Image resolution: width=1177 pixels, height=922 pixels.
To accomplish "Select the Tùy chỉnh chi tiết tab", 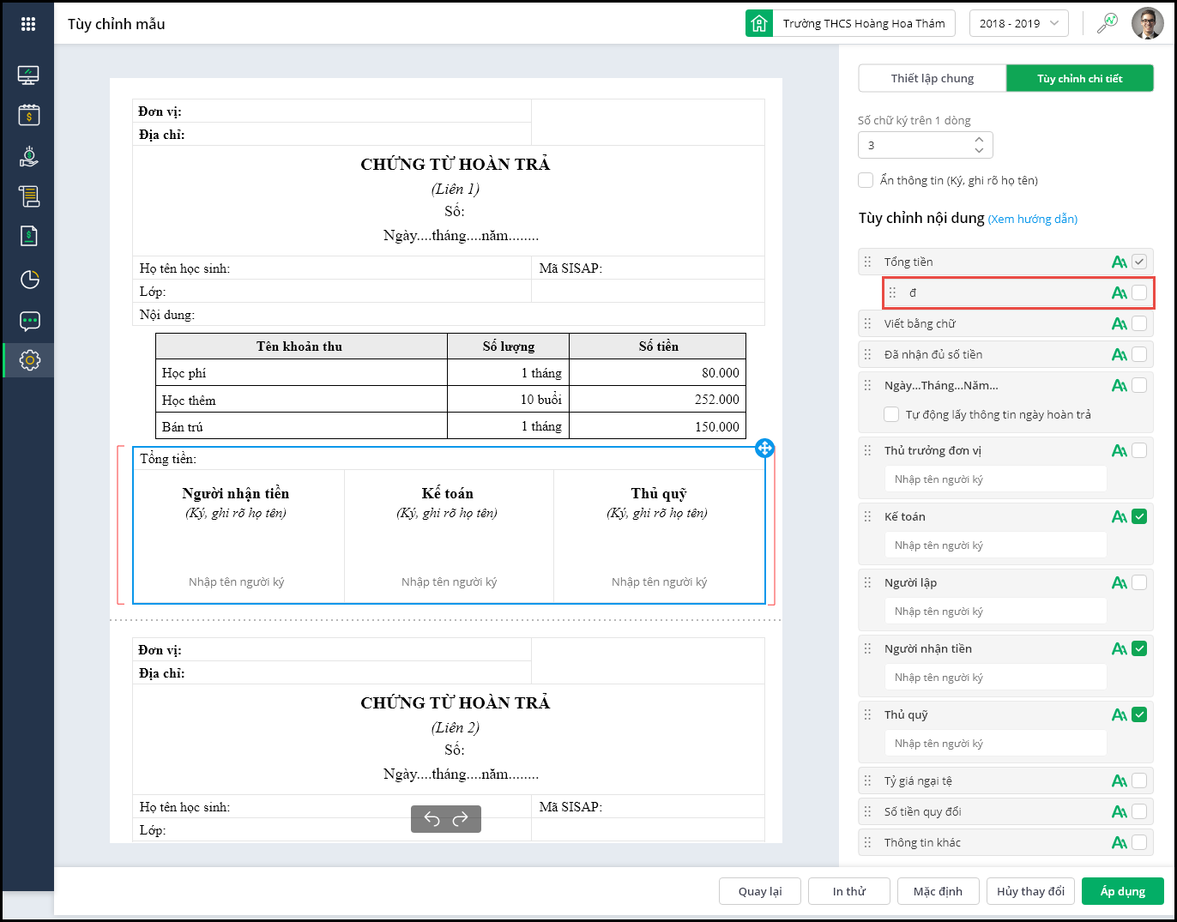I will [1079, 78].
